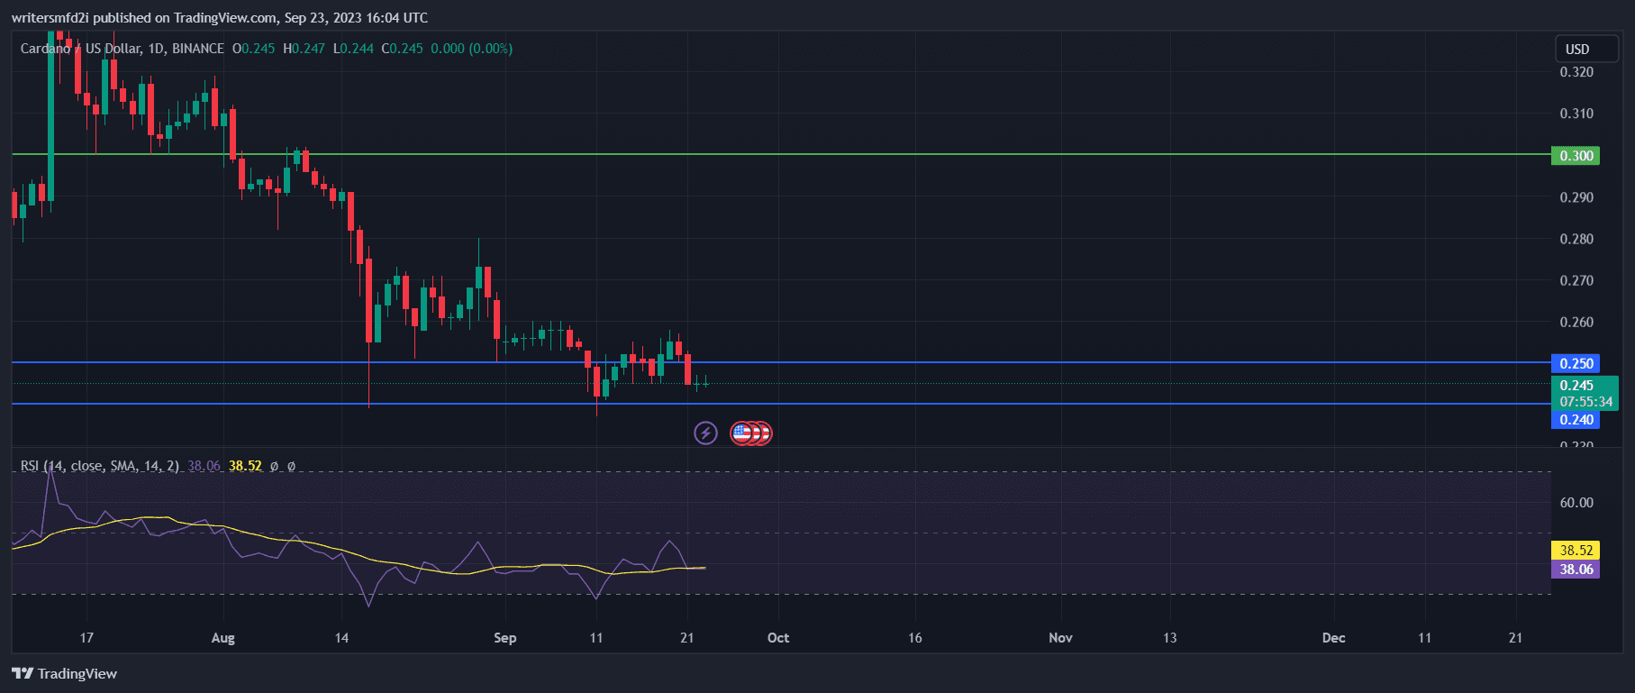
Task: Click the US flag economic event icon
Action: click(x=742, y=433)
